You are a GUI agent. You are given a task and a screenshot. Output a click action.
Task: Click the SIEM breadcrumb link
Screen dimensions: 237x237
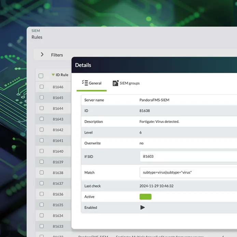pos(36,31)
